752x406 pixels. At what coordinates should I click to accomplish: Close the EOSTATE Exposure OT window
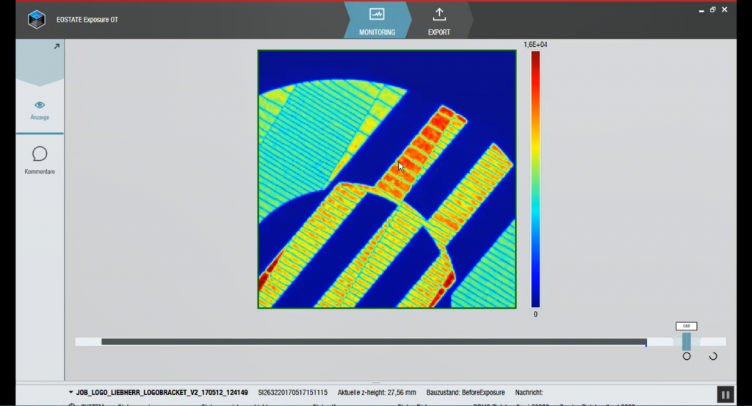pyautogui.click(x=726, y=10)
